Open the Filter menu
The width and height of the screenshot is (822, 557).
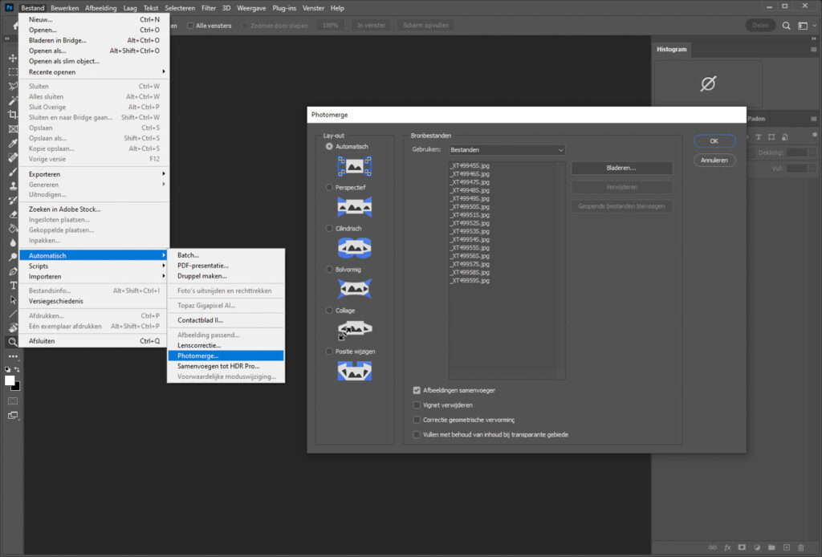[x=209, y=8]
